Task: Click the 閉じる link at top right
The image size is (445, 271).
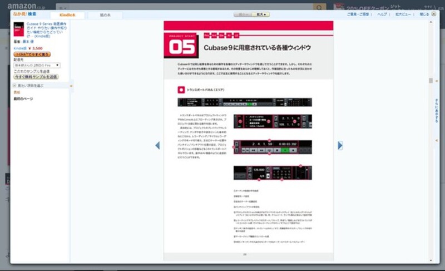Action: 424,14
